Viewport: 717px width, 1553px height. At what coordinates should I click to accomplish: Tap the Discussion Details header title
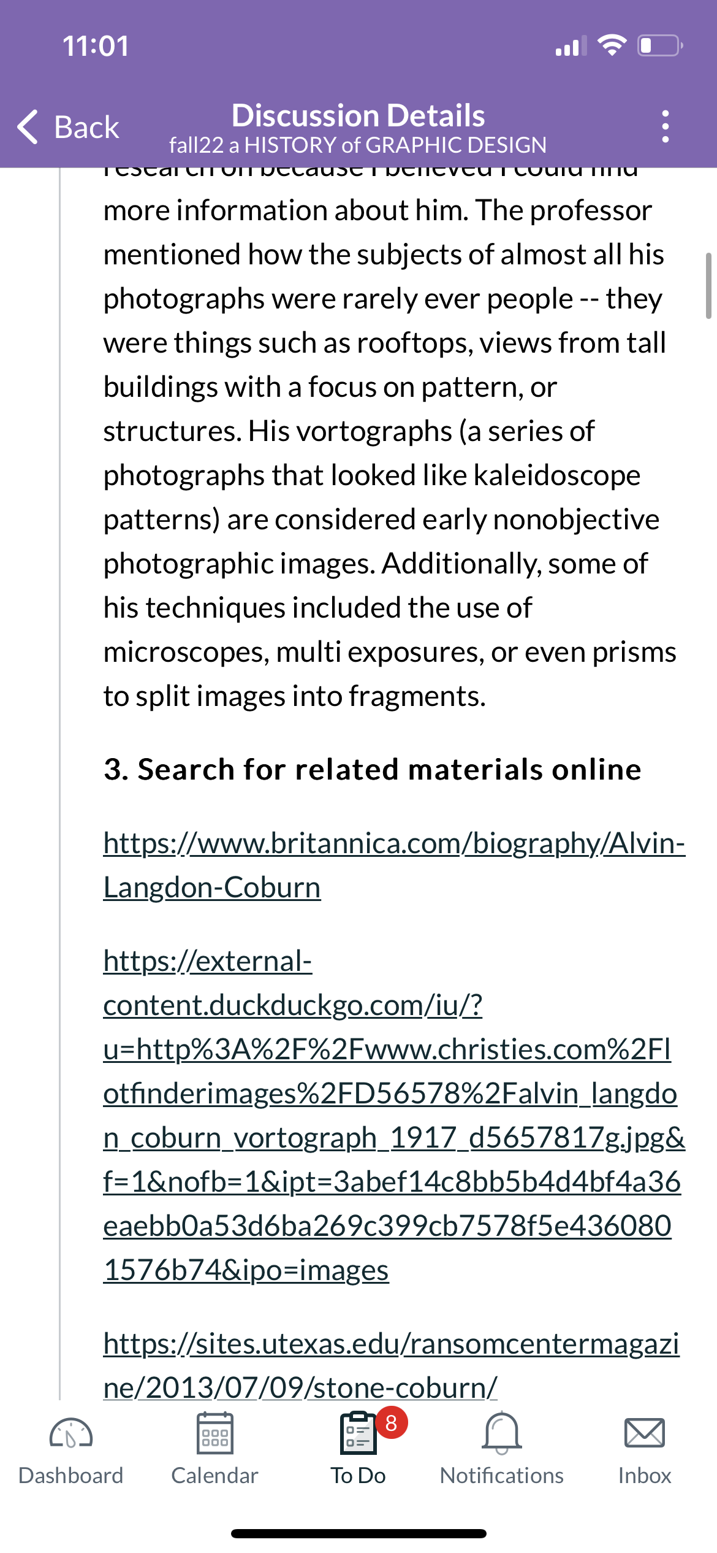pos(358,115)
